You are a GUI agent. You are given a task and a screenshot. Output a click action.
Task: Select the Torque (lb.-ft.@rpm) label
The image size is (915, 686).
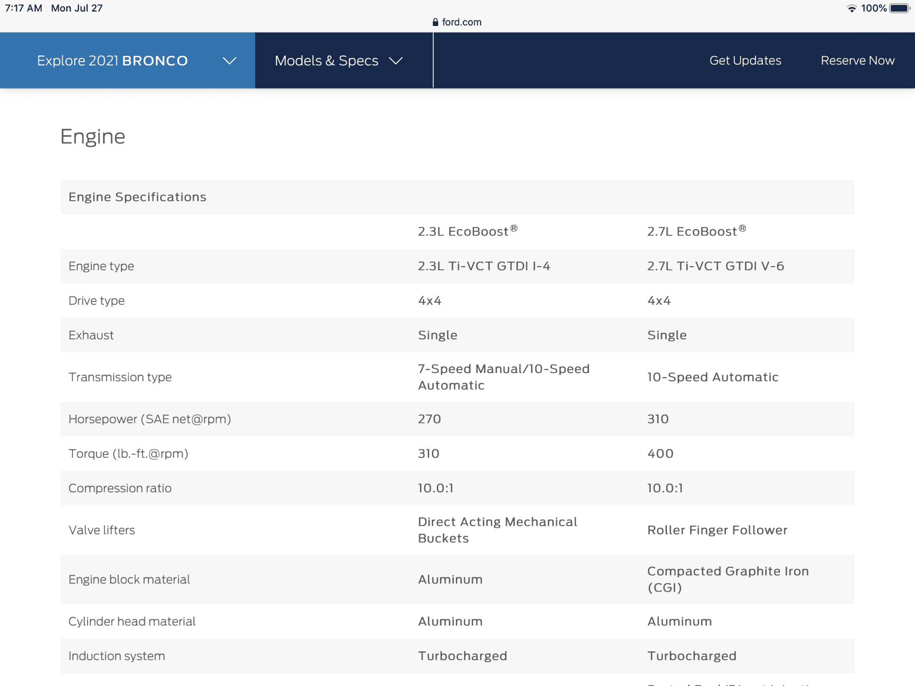click(128, 454)
